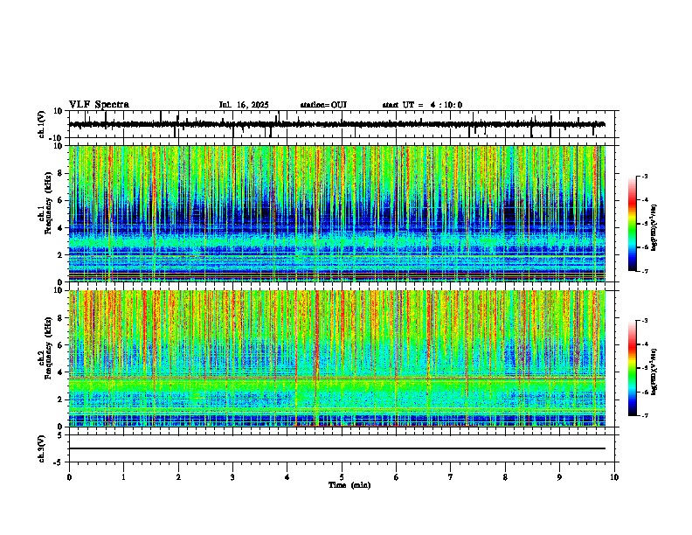
Task: Click the '-10' tick on ch.1(V) axis
Action: point(57,138)
